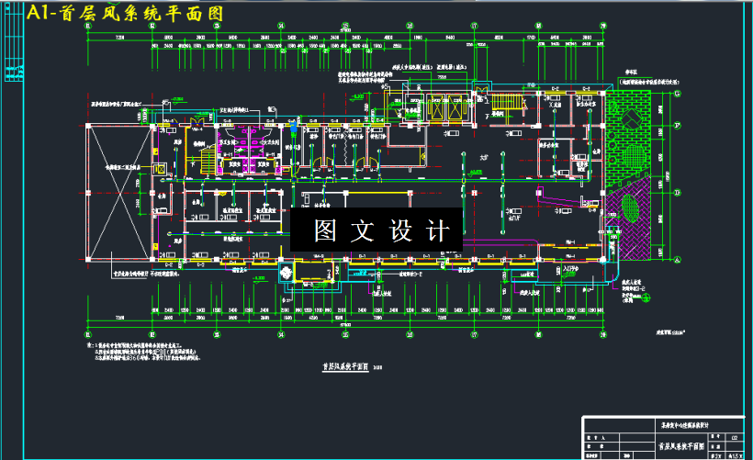Click the green grid-hatched circle in the brick area
The height and width of the screenshot is (460, 753).
[x=634, y=156]
